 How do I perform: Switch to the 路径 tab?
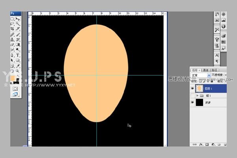(214, 70)
